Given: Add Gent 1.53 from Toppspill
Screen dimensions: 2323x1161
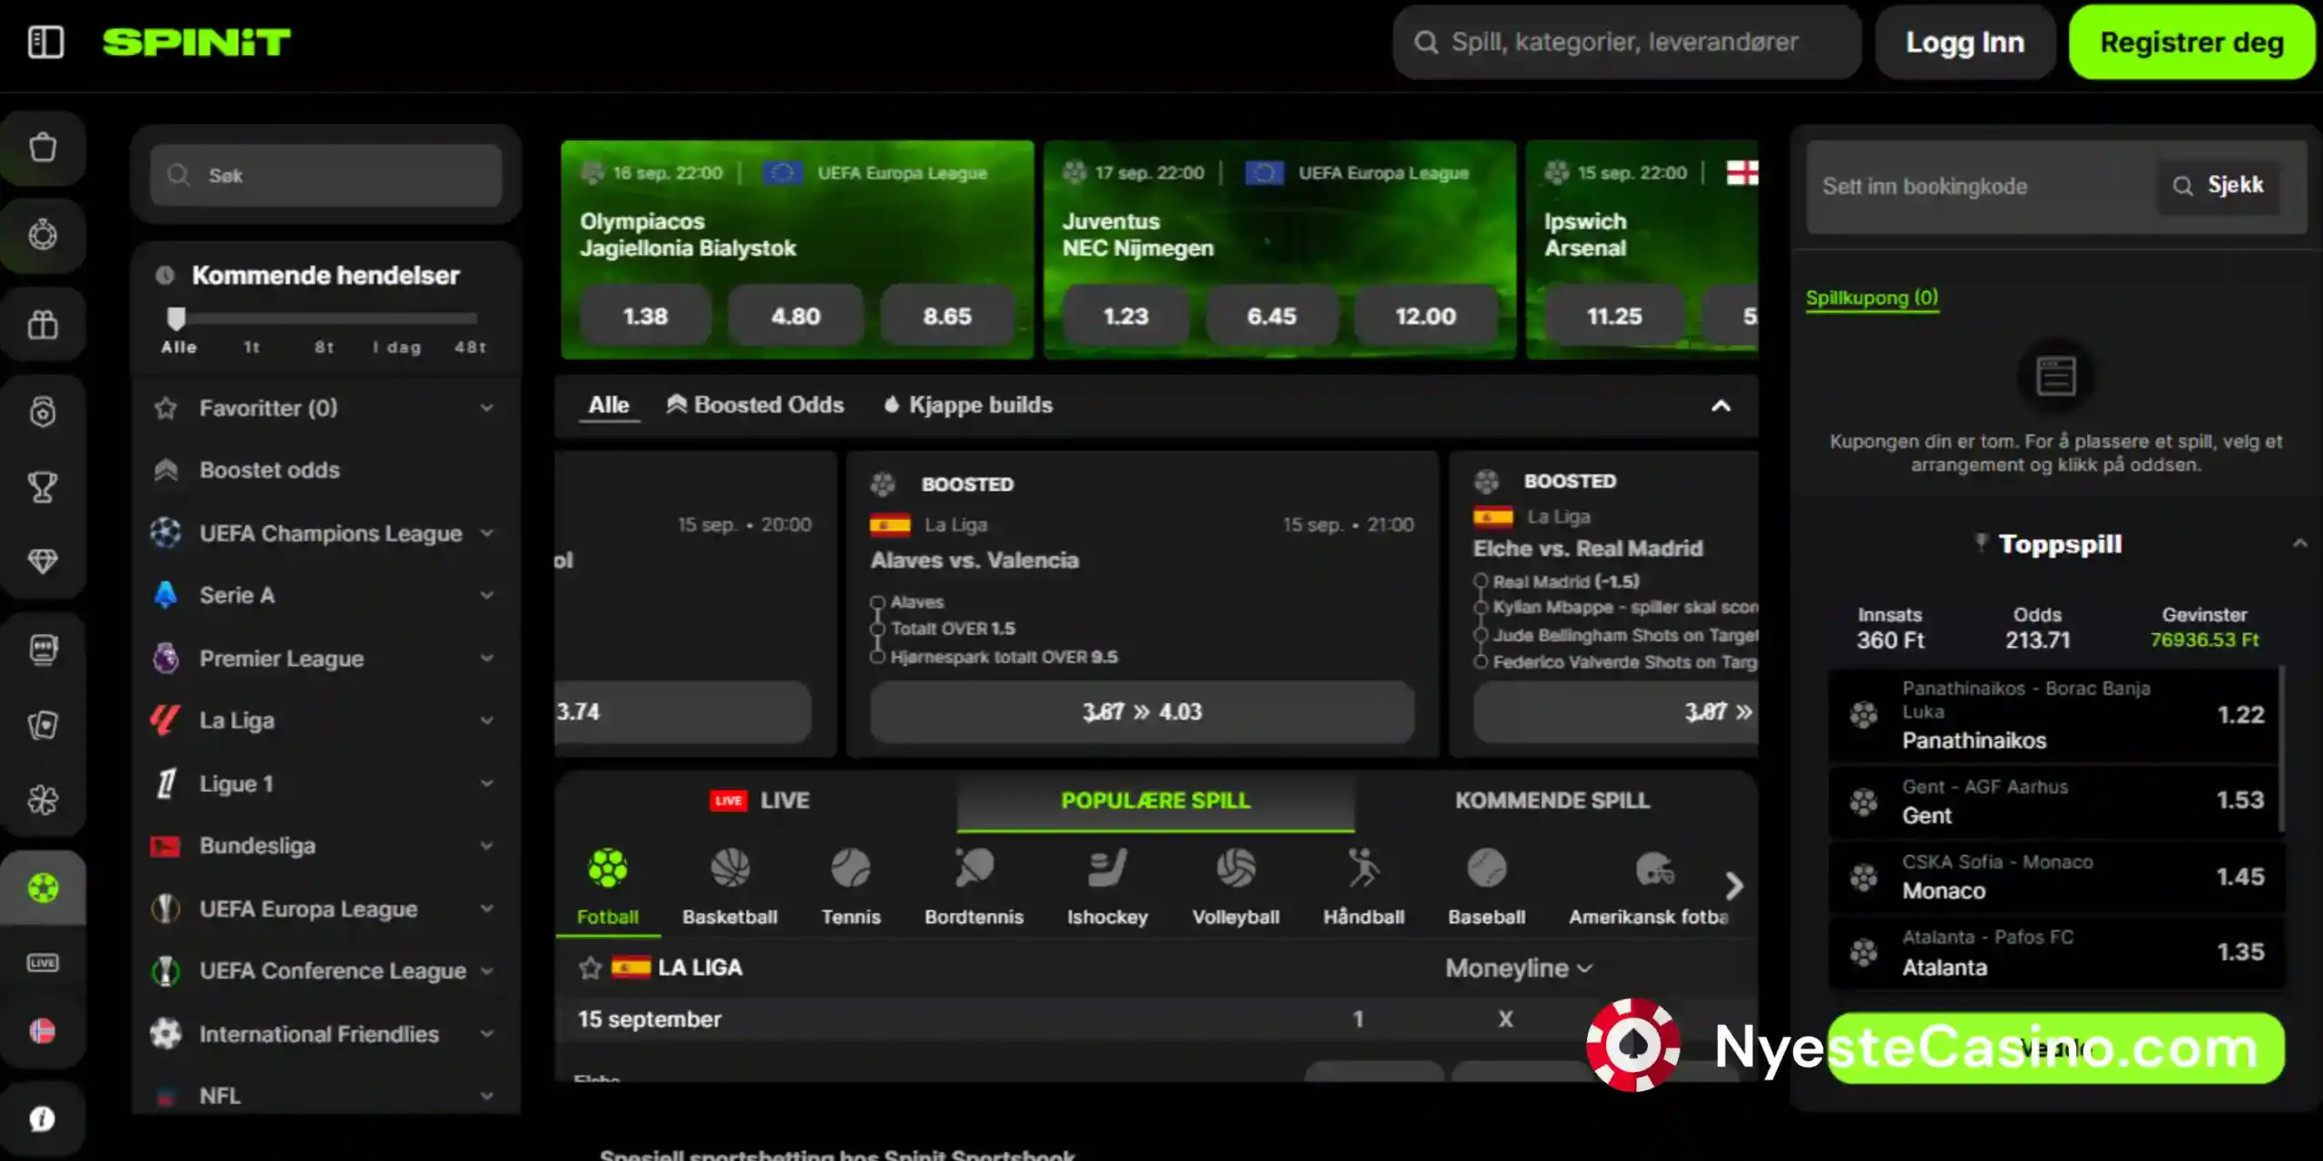Looking at the screenshot, I should point(2053,801).
